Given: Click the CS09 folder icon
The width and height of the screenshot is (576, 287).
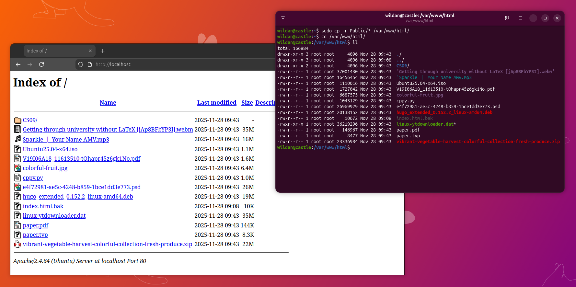Looking at the screenshot, I should (x=17, y=120).
